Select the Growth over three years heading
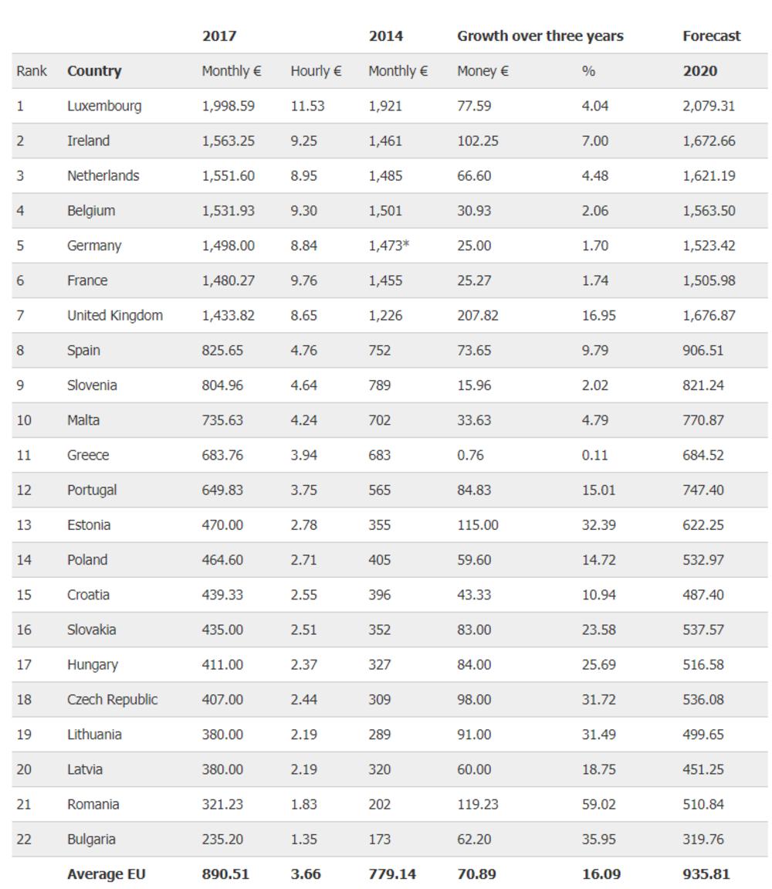The image size is (772, 889). (540, 36)
